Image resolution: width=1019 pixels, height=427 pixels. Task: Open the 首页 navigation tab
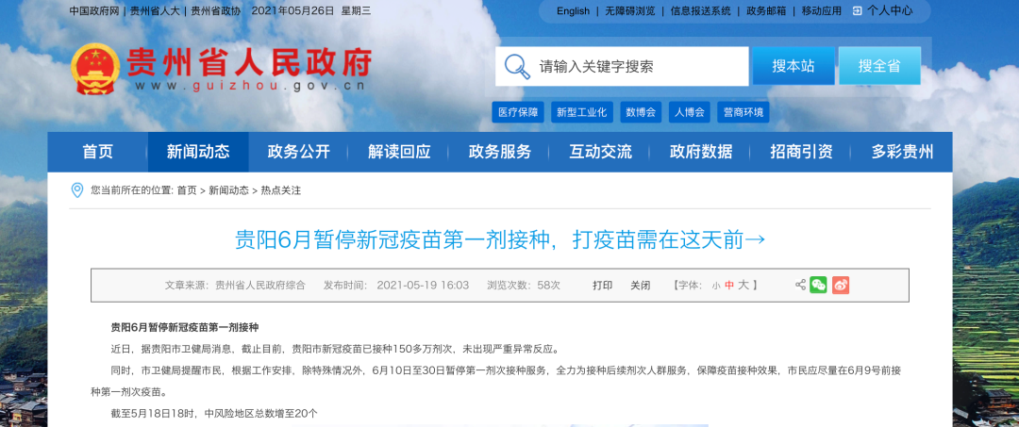[x=97, y=152]
